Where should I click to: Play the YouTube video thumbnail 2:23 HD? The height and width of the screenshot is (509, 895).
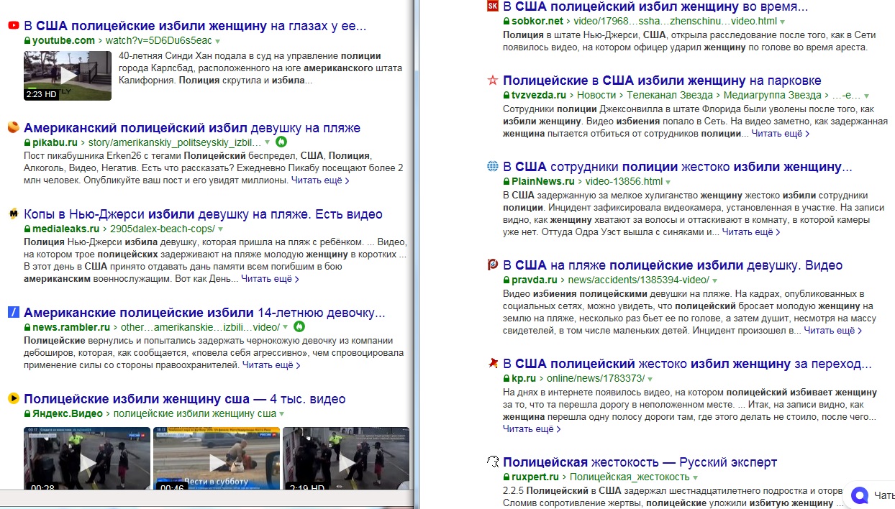68,75
